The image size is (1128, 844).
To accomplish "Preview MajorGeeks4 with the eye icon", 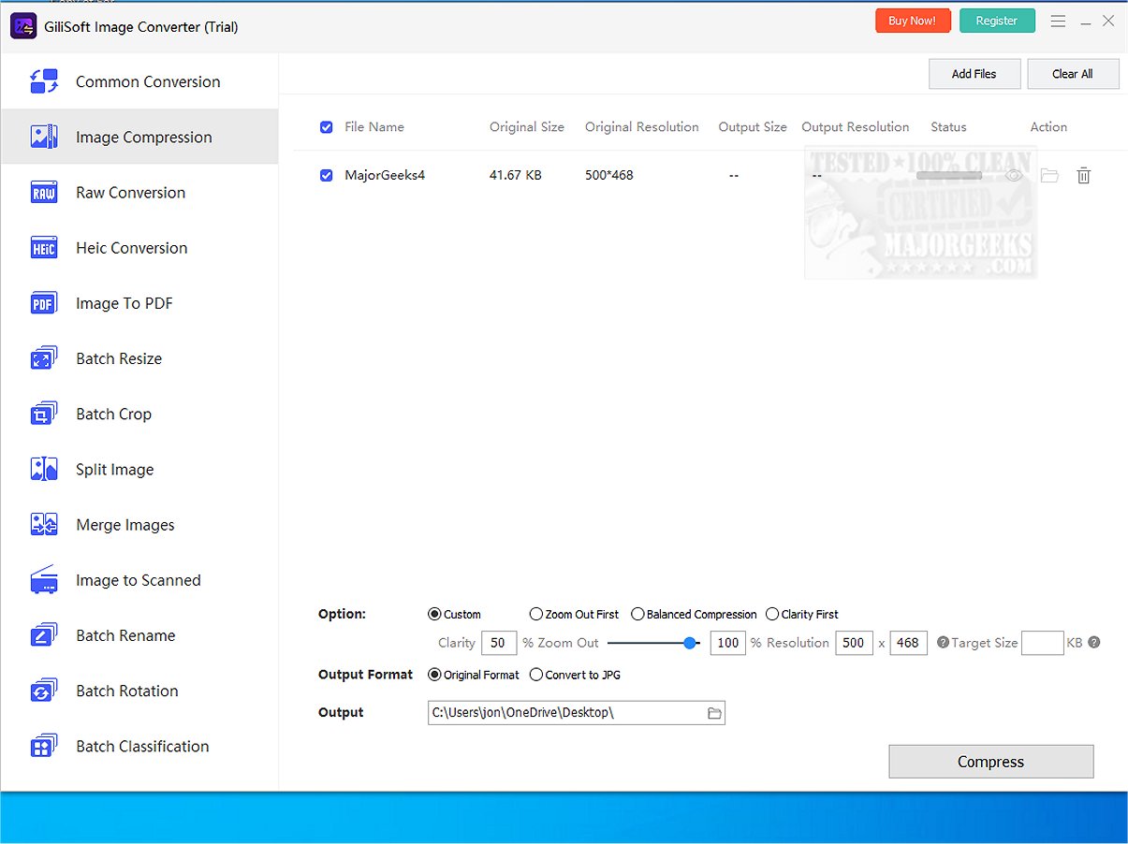I will (1014, 175).
